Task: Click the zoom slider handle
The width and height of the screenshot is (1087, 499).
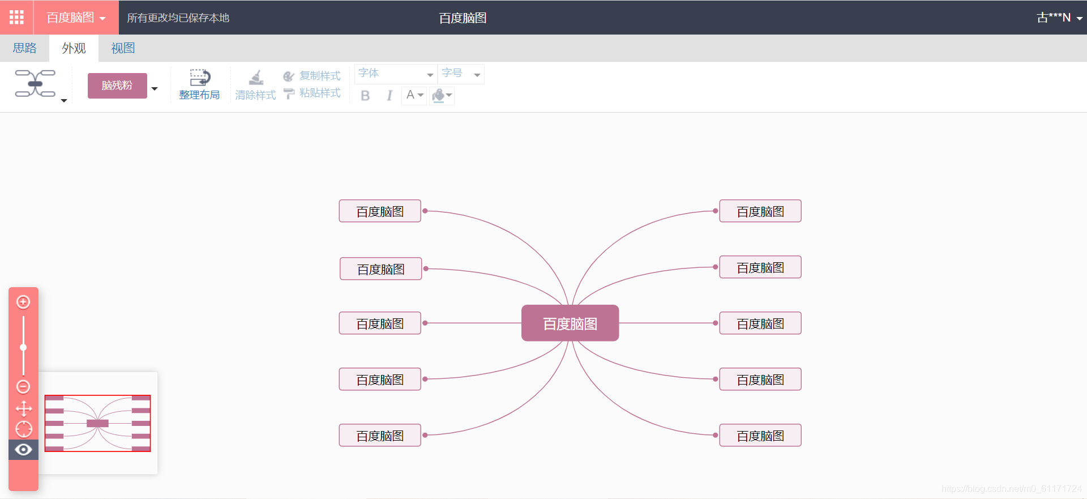Action: click(x=23, y=347)
